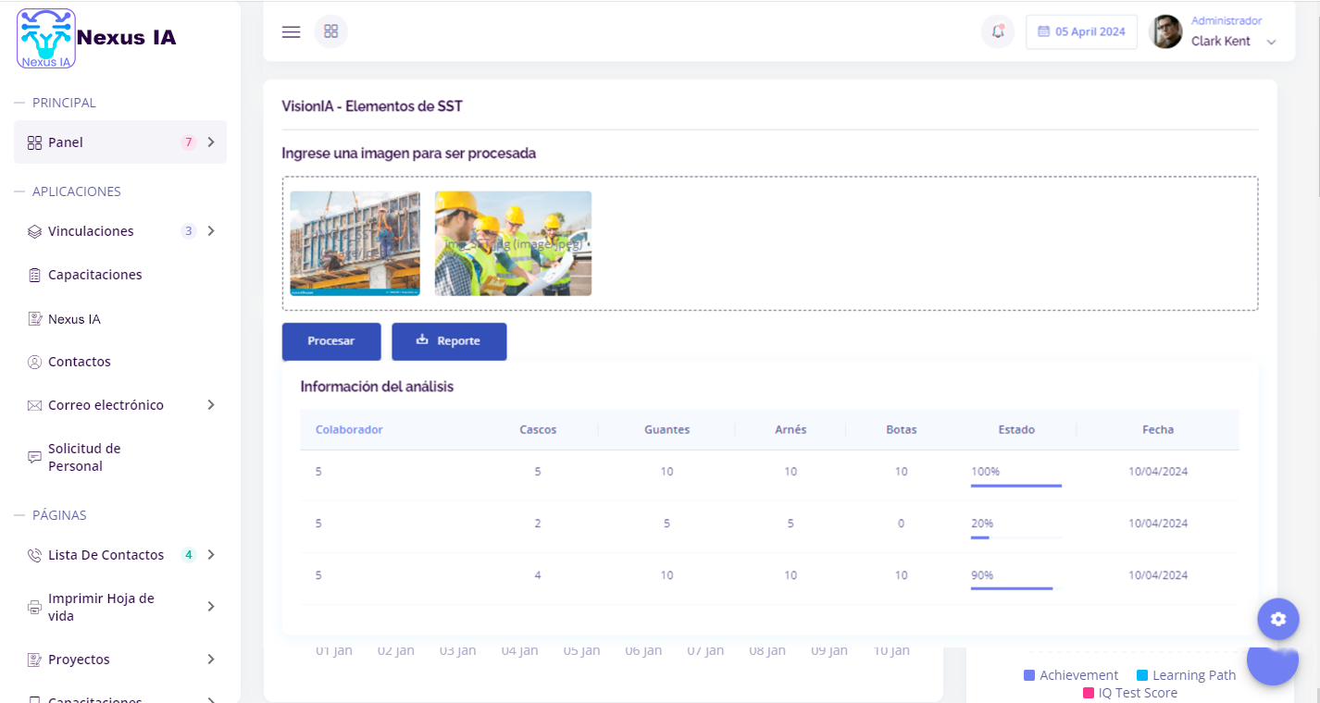Open the Panel menu item
1320x703 pixels.
click(x=120, y=142)
